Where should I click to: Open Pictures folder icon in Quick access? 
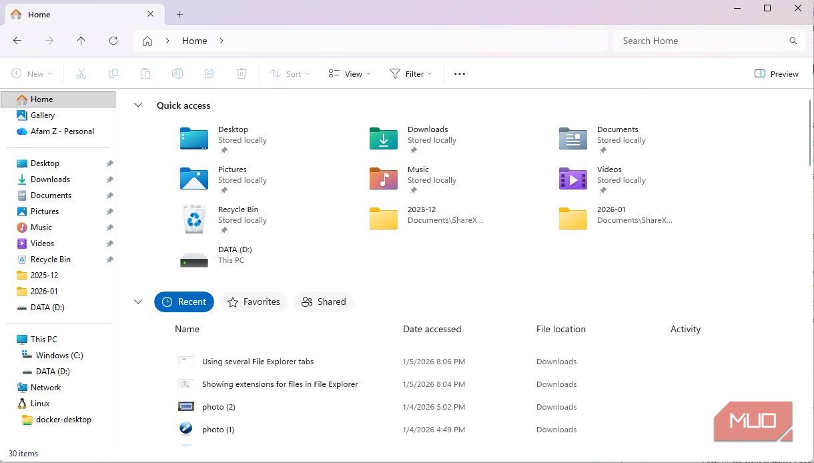[194, 179]
